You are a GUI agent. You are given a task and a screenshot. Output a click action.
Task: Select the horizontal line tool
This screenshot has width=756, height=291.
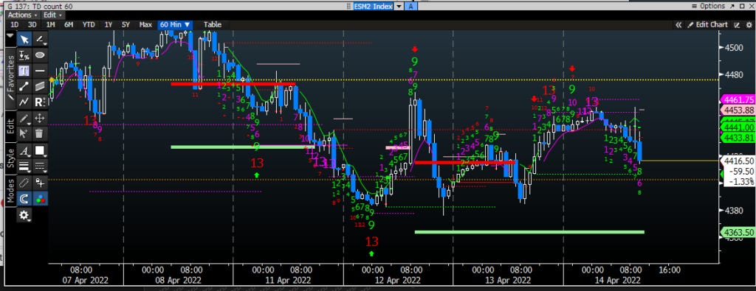click(x=40, y=71)
